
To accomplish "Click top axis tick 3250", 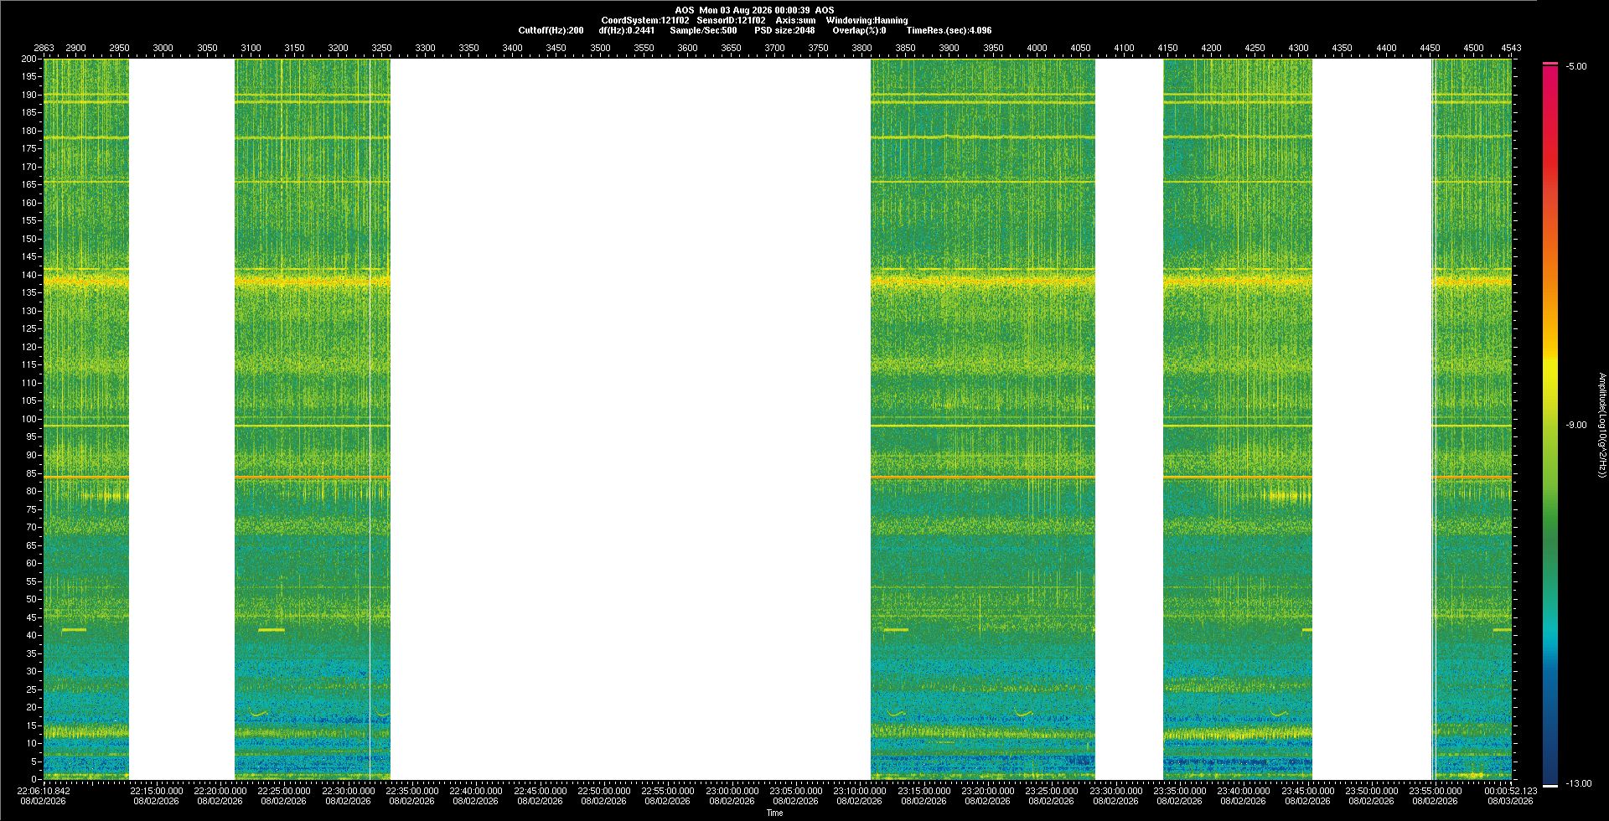I will click(x=381, y=48).
